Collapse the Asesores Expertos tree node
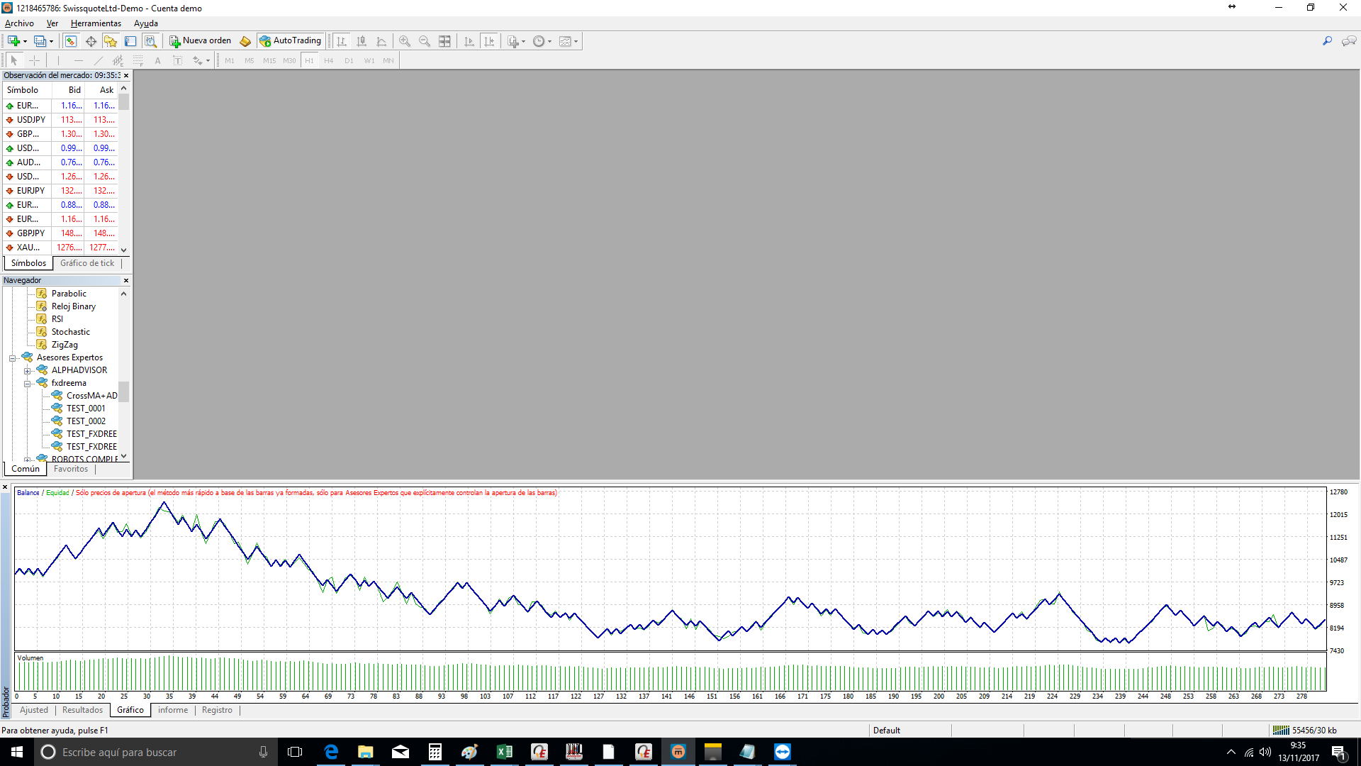This screenshot has height=766, width=1361. point(12,358)
